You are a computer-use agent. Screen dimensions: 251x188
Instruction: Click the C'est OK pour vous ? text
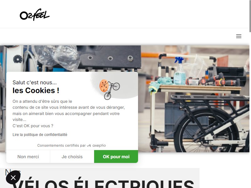tap(33, 126)
